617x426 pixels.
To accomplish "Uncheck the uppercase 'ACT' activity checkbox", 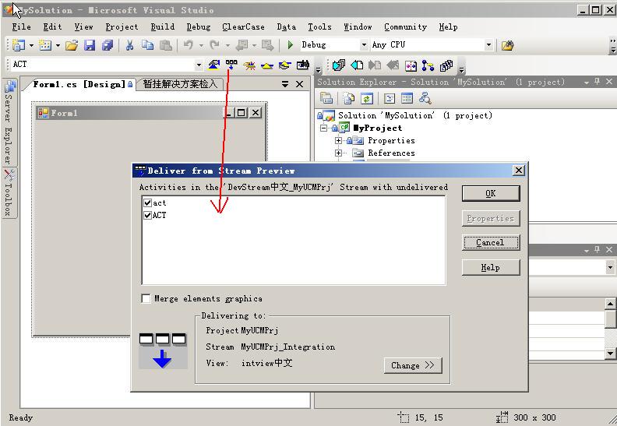I will [x=147, y=215].
